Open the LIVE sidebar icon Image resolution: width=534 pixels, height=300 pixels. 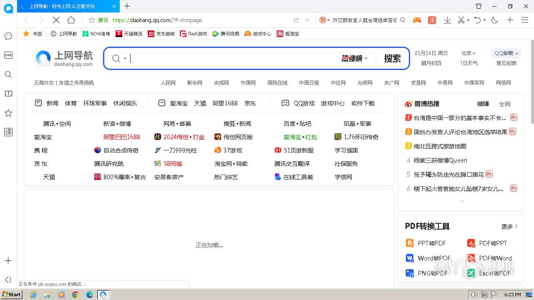[x=8, y=55]
